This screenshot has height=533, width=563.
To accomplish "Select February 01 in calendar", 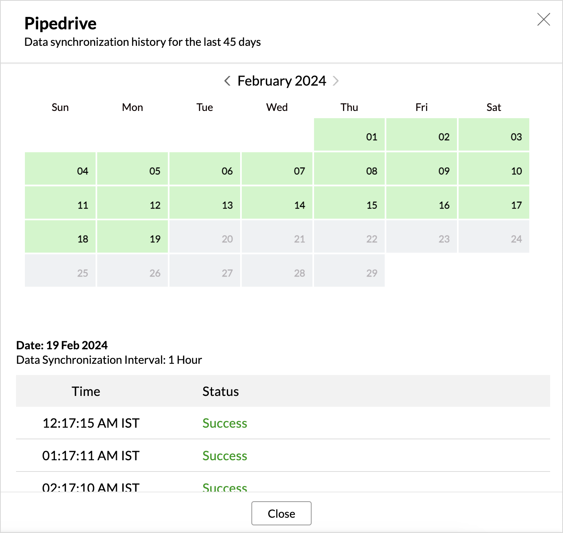I will coord(349,135).
